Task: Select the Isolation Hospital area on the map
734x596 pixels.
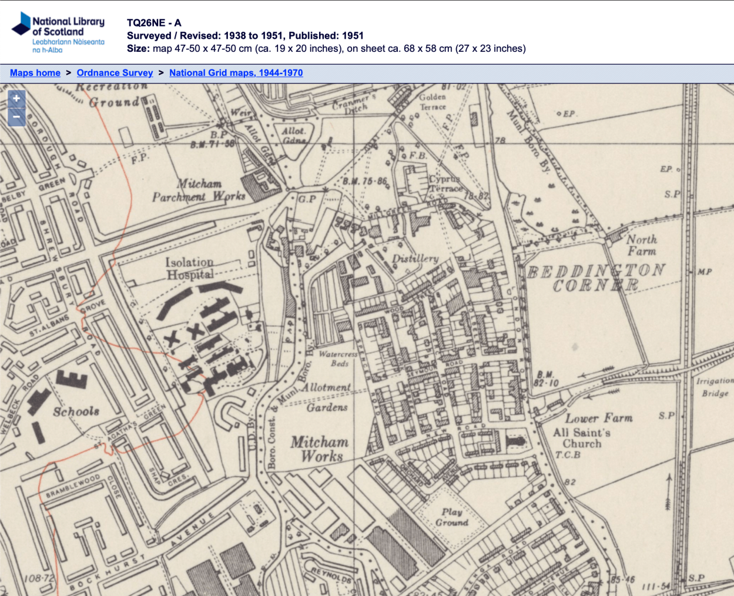Action: [189, 267]
